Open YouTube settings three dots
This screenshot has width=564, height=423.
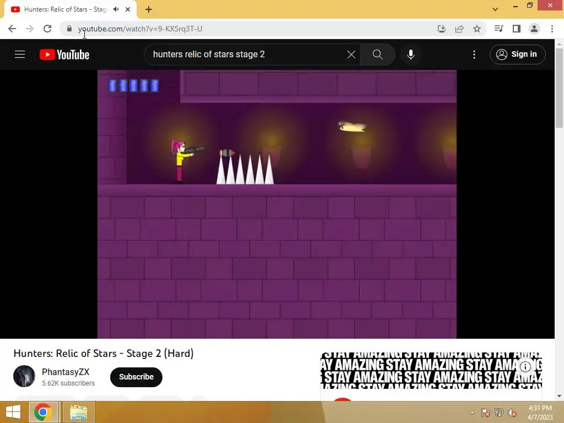coord(474,55)
